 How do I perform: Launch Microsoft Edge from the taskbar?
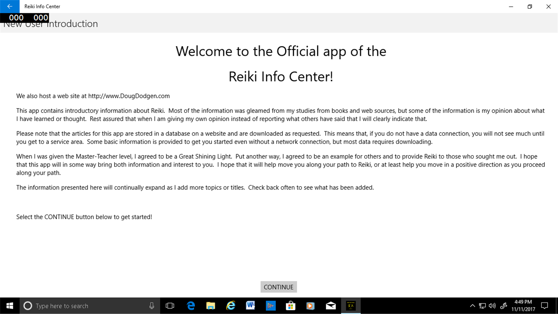[191, 306]
